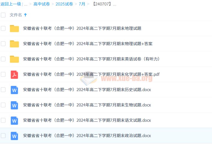Open folder icon for 英语试卷（有听力）row

click(x=14, y=59)
